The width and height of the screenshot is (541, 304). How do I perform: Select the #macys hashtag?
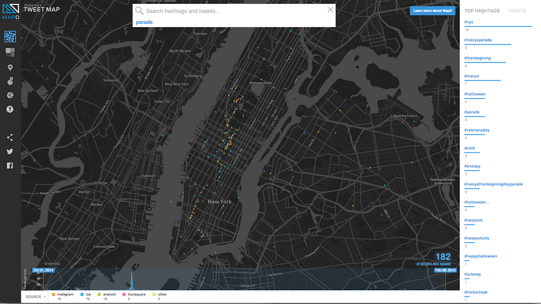click(x=471, y=76)
